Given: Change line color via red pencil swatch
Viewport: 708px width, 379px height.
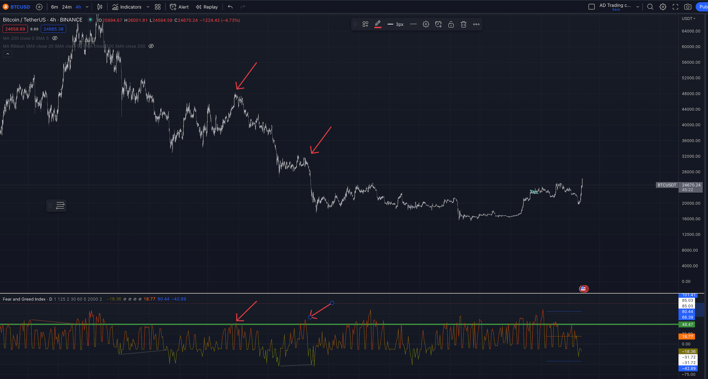Looking at the screenshot, I should pos(378,24).
